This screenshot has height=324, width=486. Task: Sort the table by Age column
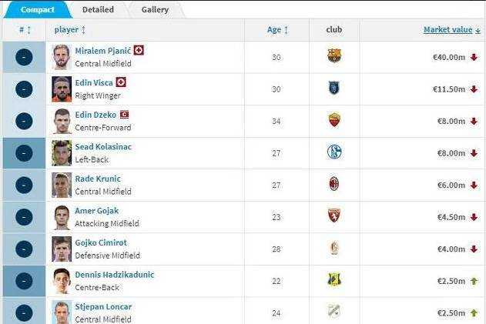coord(277,30)
